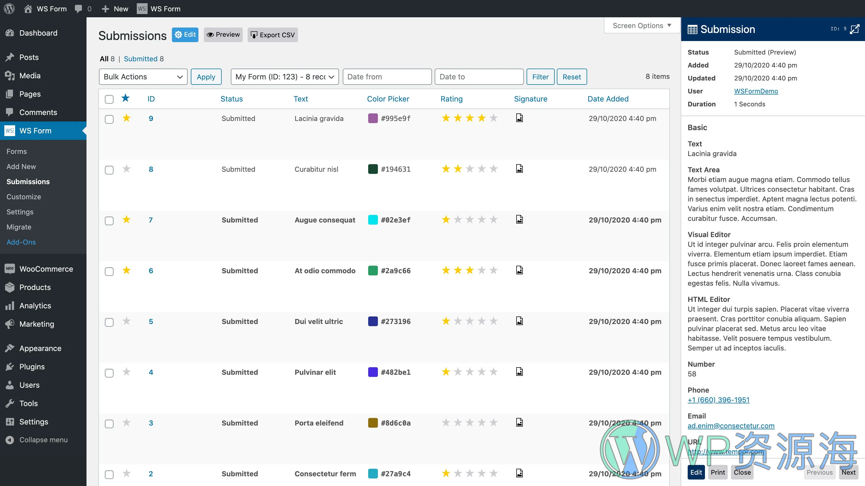
Task: Open the signature file icon for submission 6
Action: coord(520,270)
